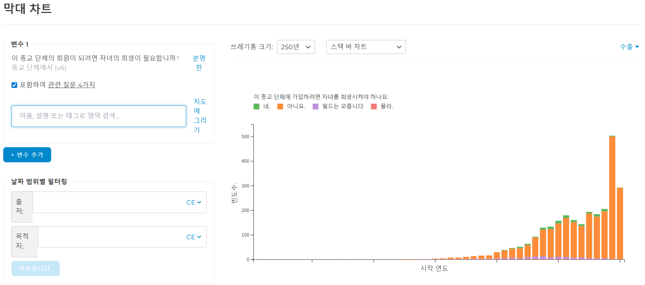This screenshot has width=645, height=285.
Task: Click the last orange bar at right edge
Action: tap(620, 223)
